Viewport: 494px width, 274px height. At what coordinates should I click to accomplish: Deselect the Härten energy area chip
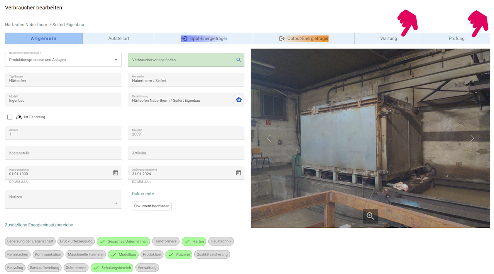pyautogui.click(x=194, y=241)
